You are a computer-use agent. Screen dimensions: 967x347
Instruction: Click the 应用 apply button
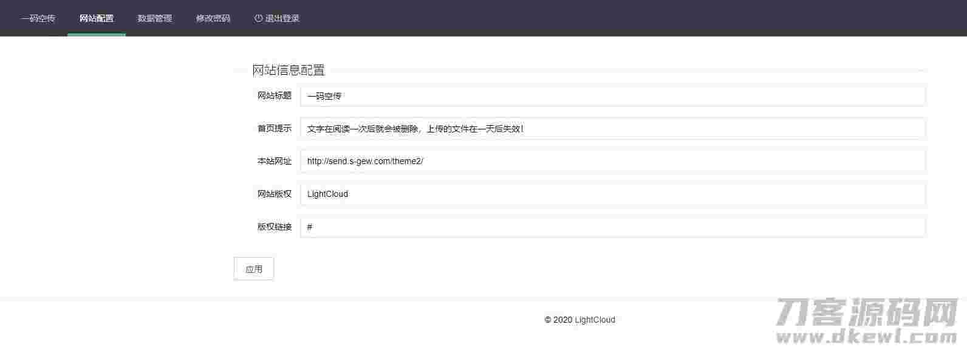tap(254, 269)
